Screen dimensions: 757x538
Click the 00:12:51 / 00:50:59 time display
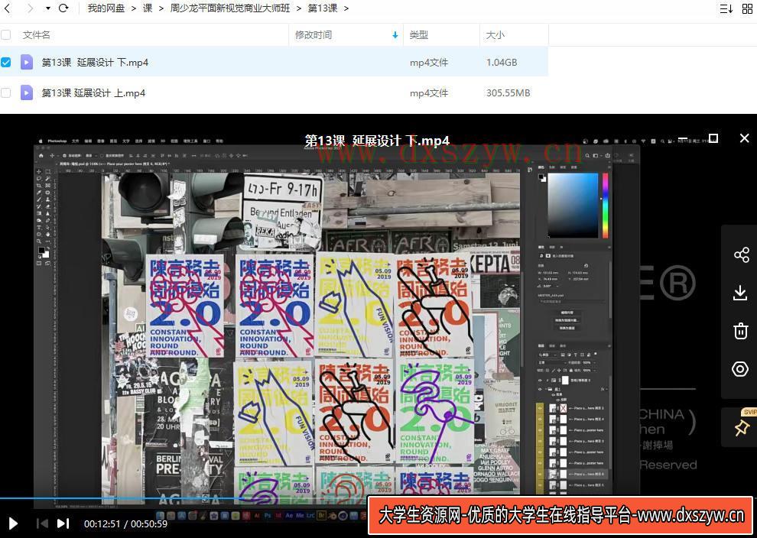pyautogui.click(x=125, y=523)
